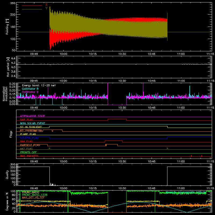Select the orange MAX_DET_VS_TOT legend label
This screenshot has height=215, width=215.
coord(33,198)
